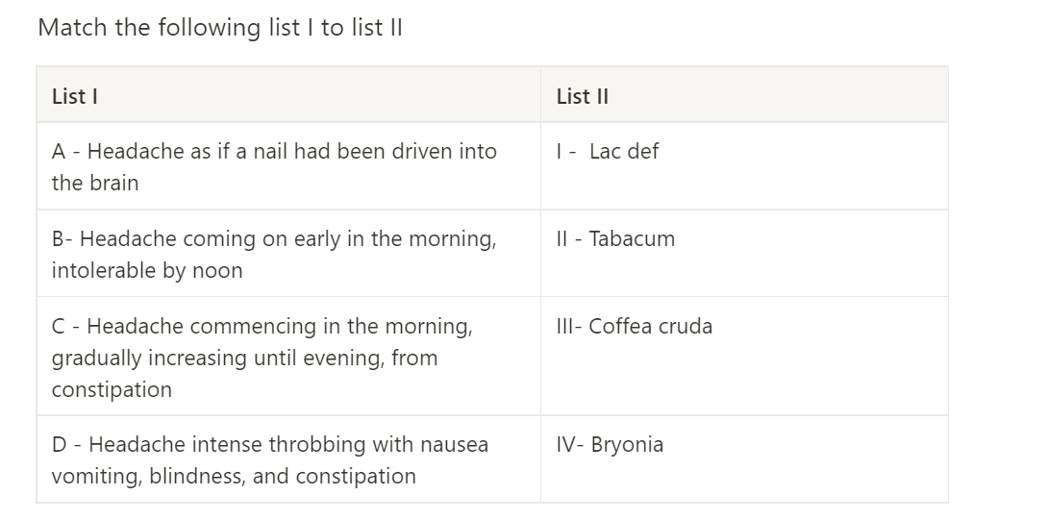
Task: Click "vomiting, blindness, and constipation" line
Action: (x=234, y=476)
